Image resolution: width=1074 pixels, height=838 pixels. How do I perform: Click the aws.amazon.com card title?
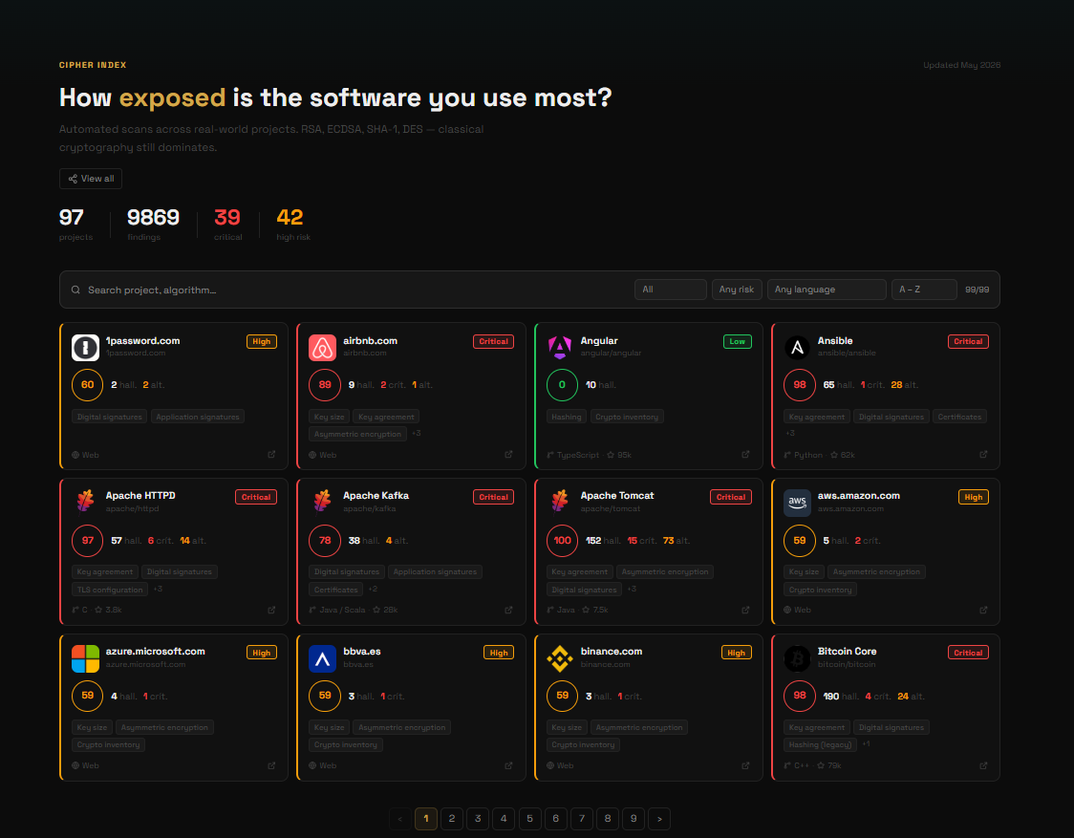[858, 495]
